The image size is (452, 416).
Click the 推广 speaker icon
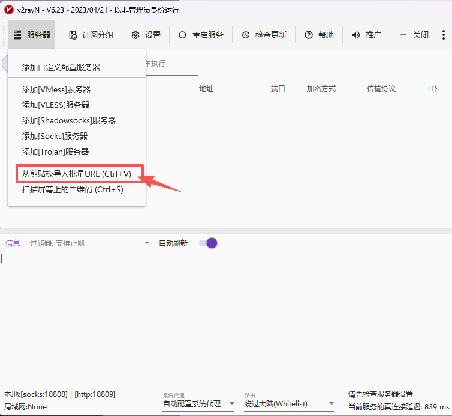pos(356,35)
